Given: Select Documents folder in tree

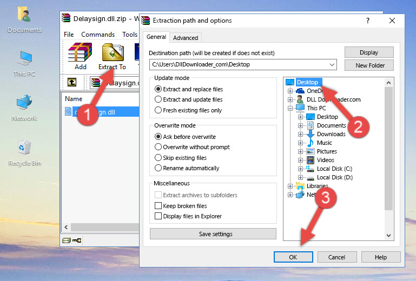Looking at the screenshot, I should pos(332,125).
